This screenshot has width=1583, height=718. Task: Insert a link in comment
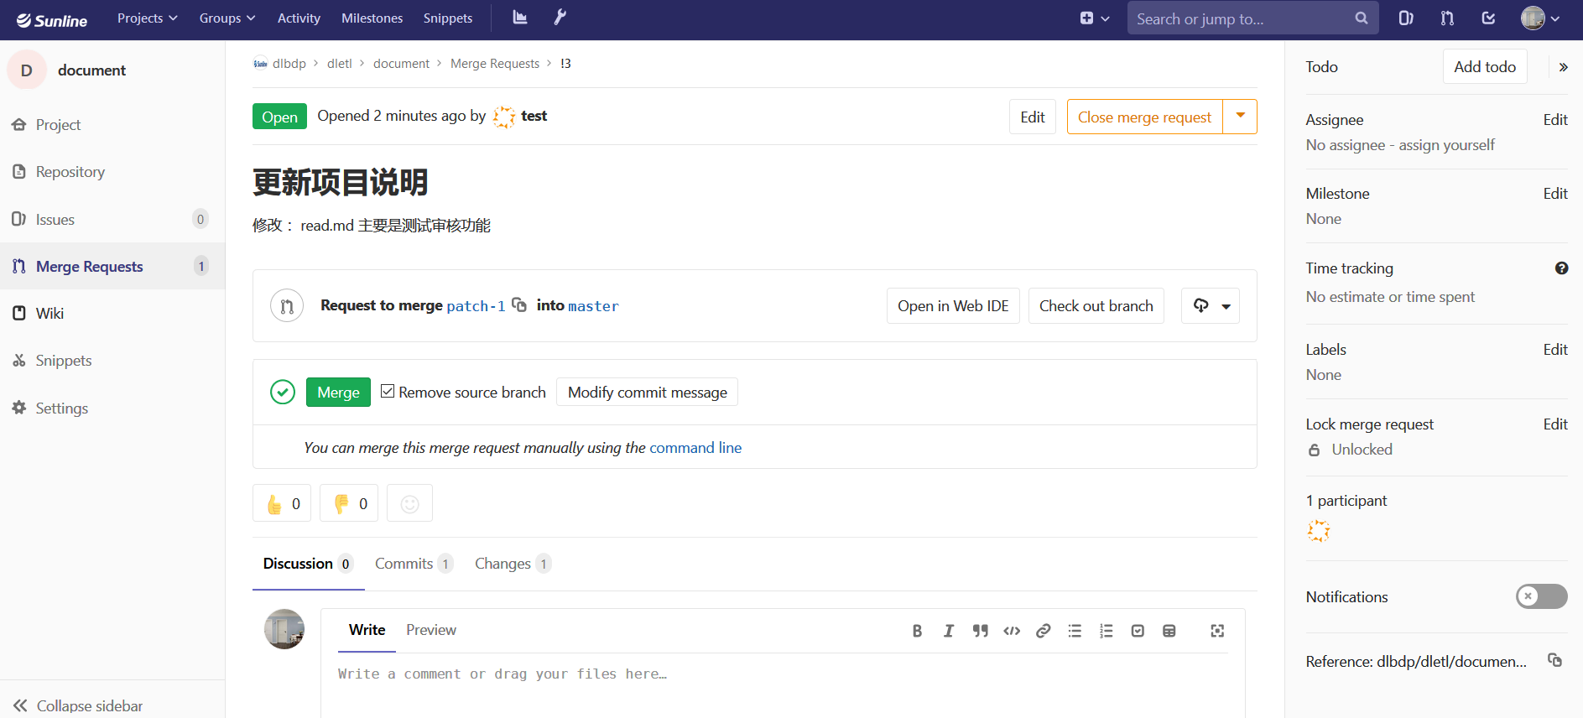[1043, 631]
